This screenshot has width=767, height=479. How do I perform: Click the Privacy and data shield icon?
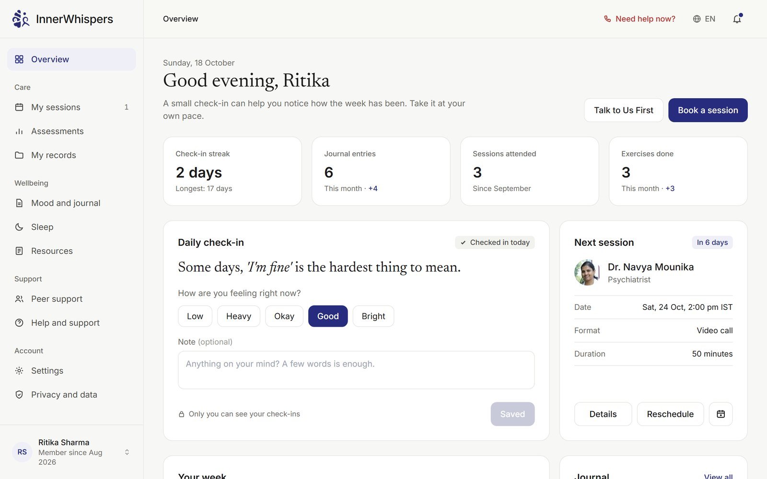click(19, 394)
